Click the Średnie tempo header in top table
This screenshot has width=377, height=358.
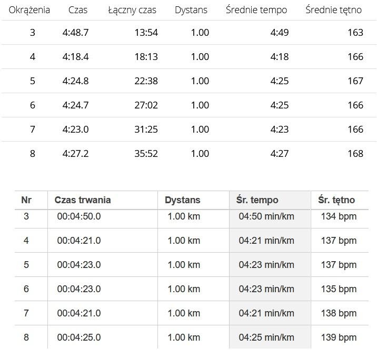tap(256, 10)
